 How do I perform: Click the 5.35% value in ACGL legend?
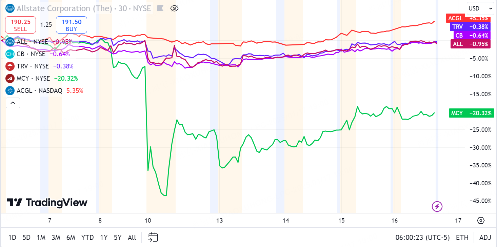[75, 90]
